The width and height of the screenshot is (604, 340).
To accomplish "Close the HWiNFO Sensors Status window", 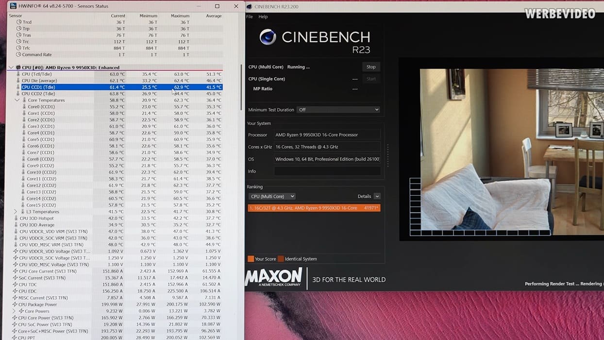I will [x=236, y=6].
